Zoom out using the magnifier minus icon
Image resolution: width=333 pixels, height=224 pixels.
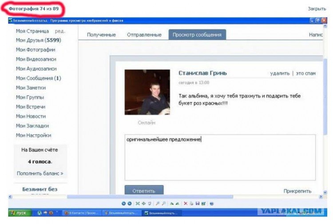164,204
